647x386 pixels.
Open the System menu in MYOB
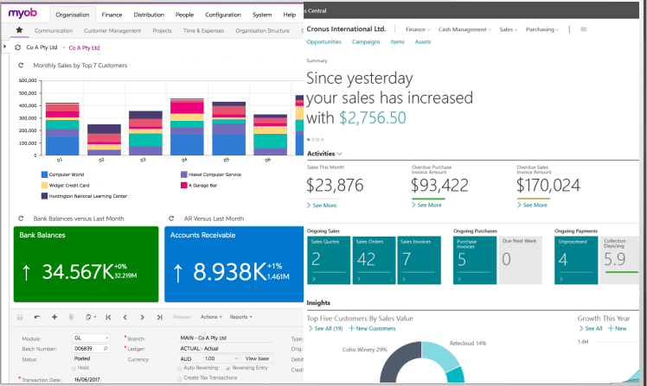[262, 15]
